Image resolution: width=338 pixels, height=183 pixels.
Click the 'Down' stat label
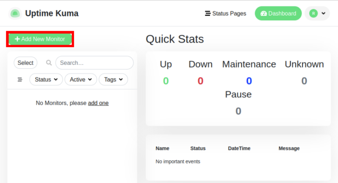pos(200,64)
